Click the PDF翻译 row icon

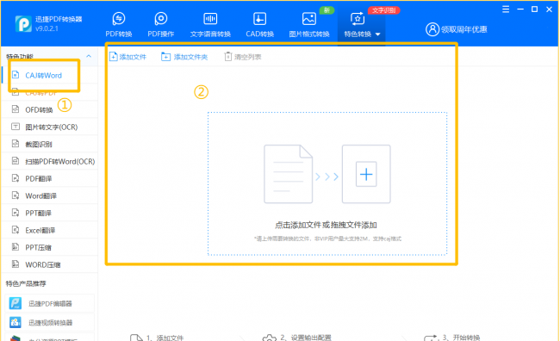tap(16, 178)
